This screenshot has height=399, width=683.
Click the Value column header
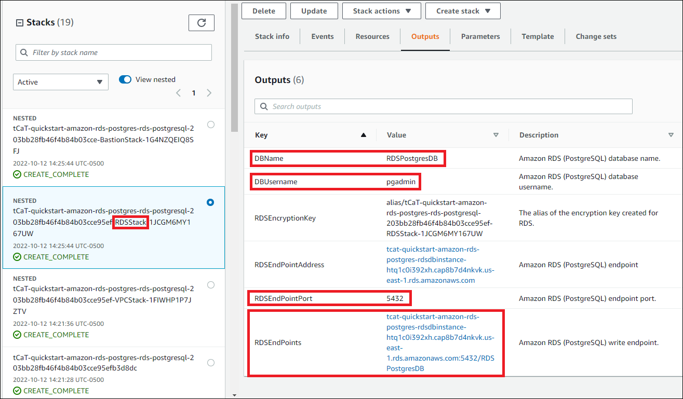point(397,135)
